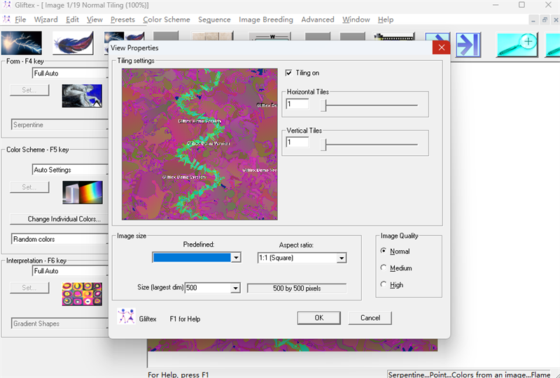Click the "F1 for Help" text
This screenshot has height=378, width=560.
185,319
